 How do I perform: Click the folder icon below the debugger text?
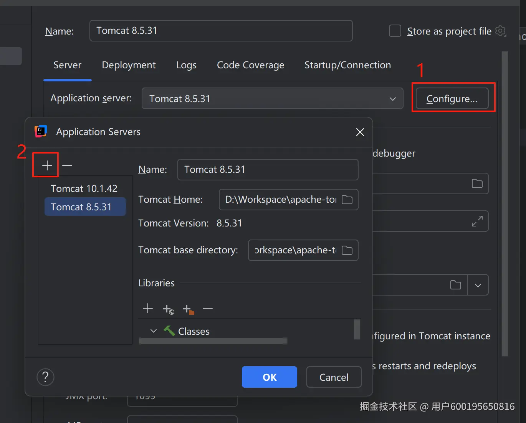click(477, 183)
